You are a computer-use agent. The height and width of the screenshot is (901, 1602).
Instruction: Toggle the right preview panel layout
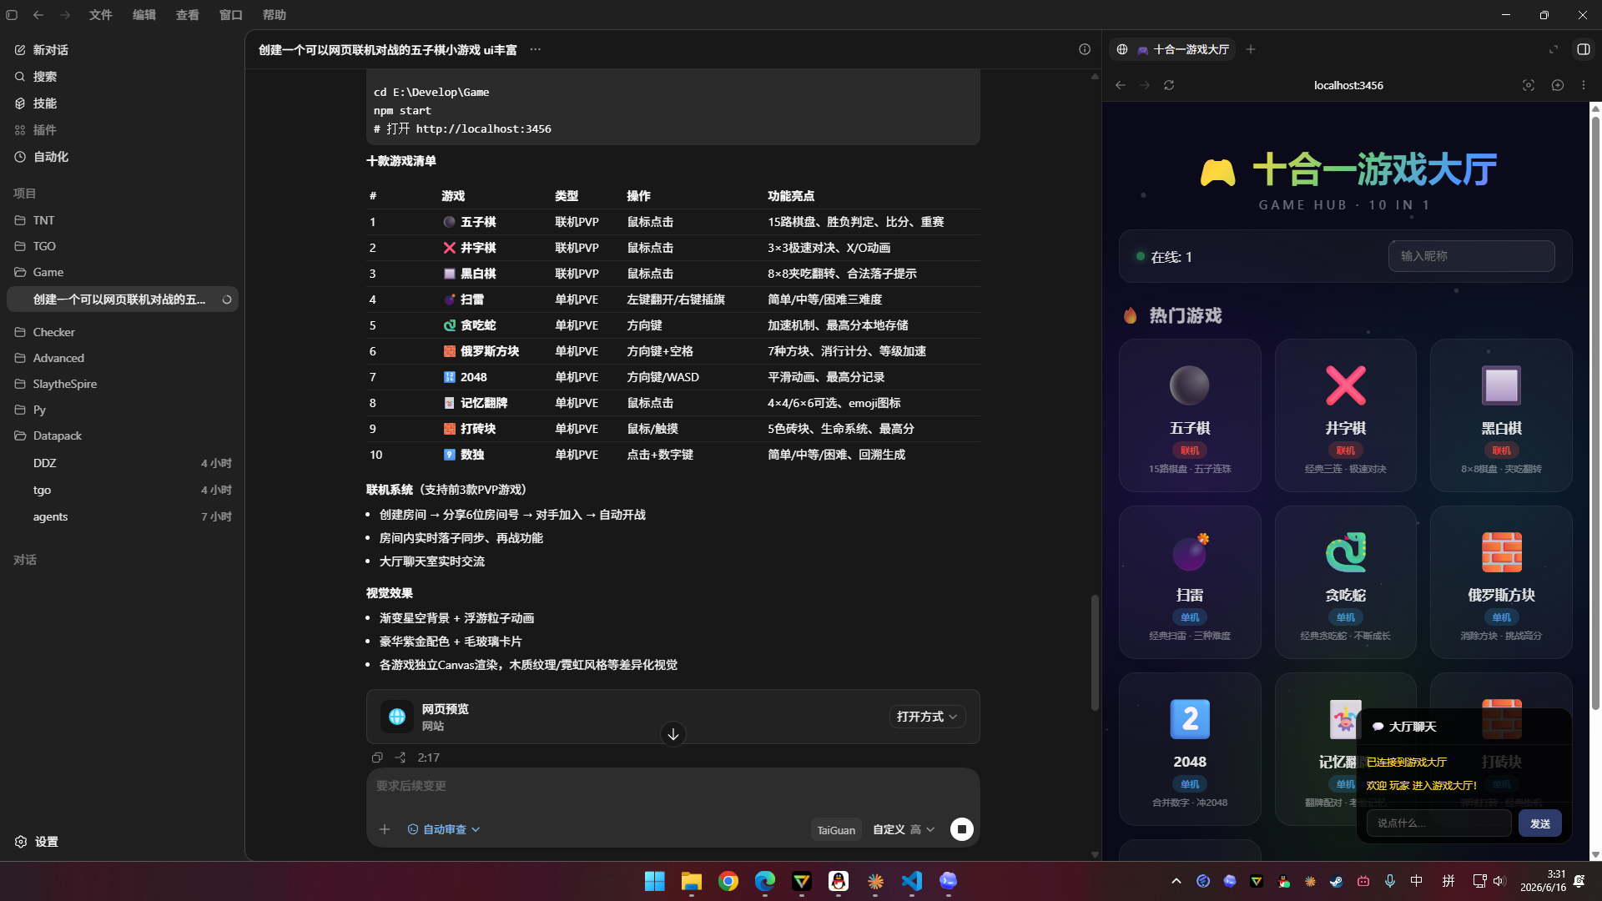[1584, 49]
